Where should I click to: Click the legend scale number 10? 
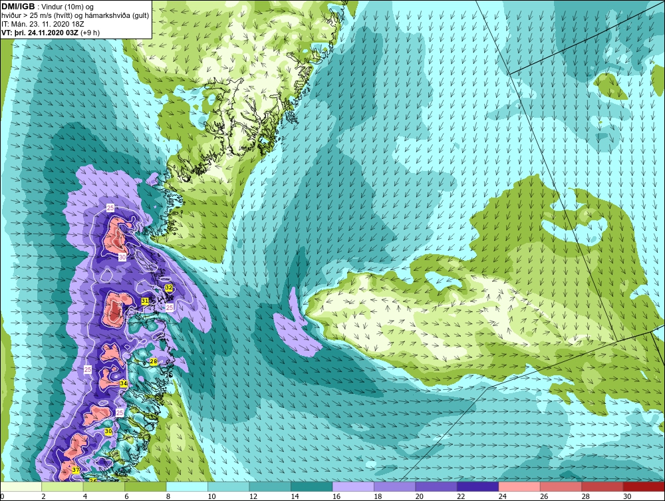click(211, 496)
